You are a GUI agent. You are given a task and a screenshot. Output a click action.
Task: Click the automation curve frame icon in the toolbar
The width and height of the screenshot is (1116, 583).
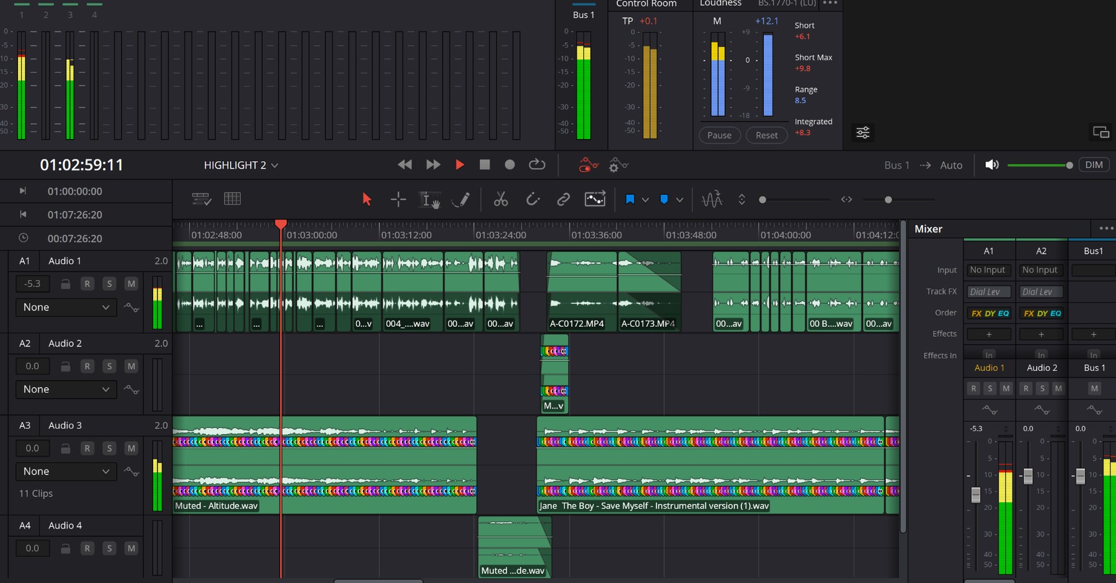click(595, 199)
